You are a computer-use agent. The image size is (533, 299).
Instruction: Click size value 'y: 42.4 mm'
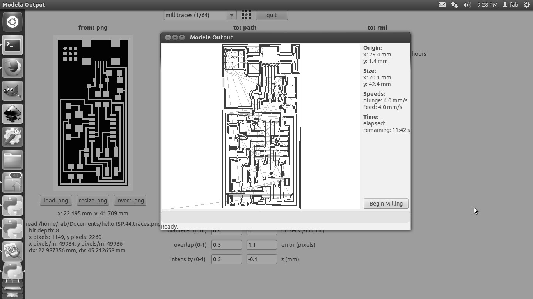tap(377, 84)
